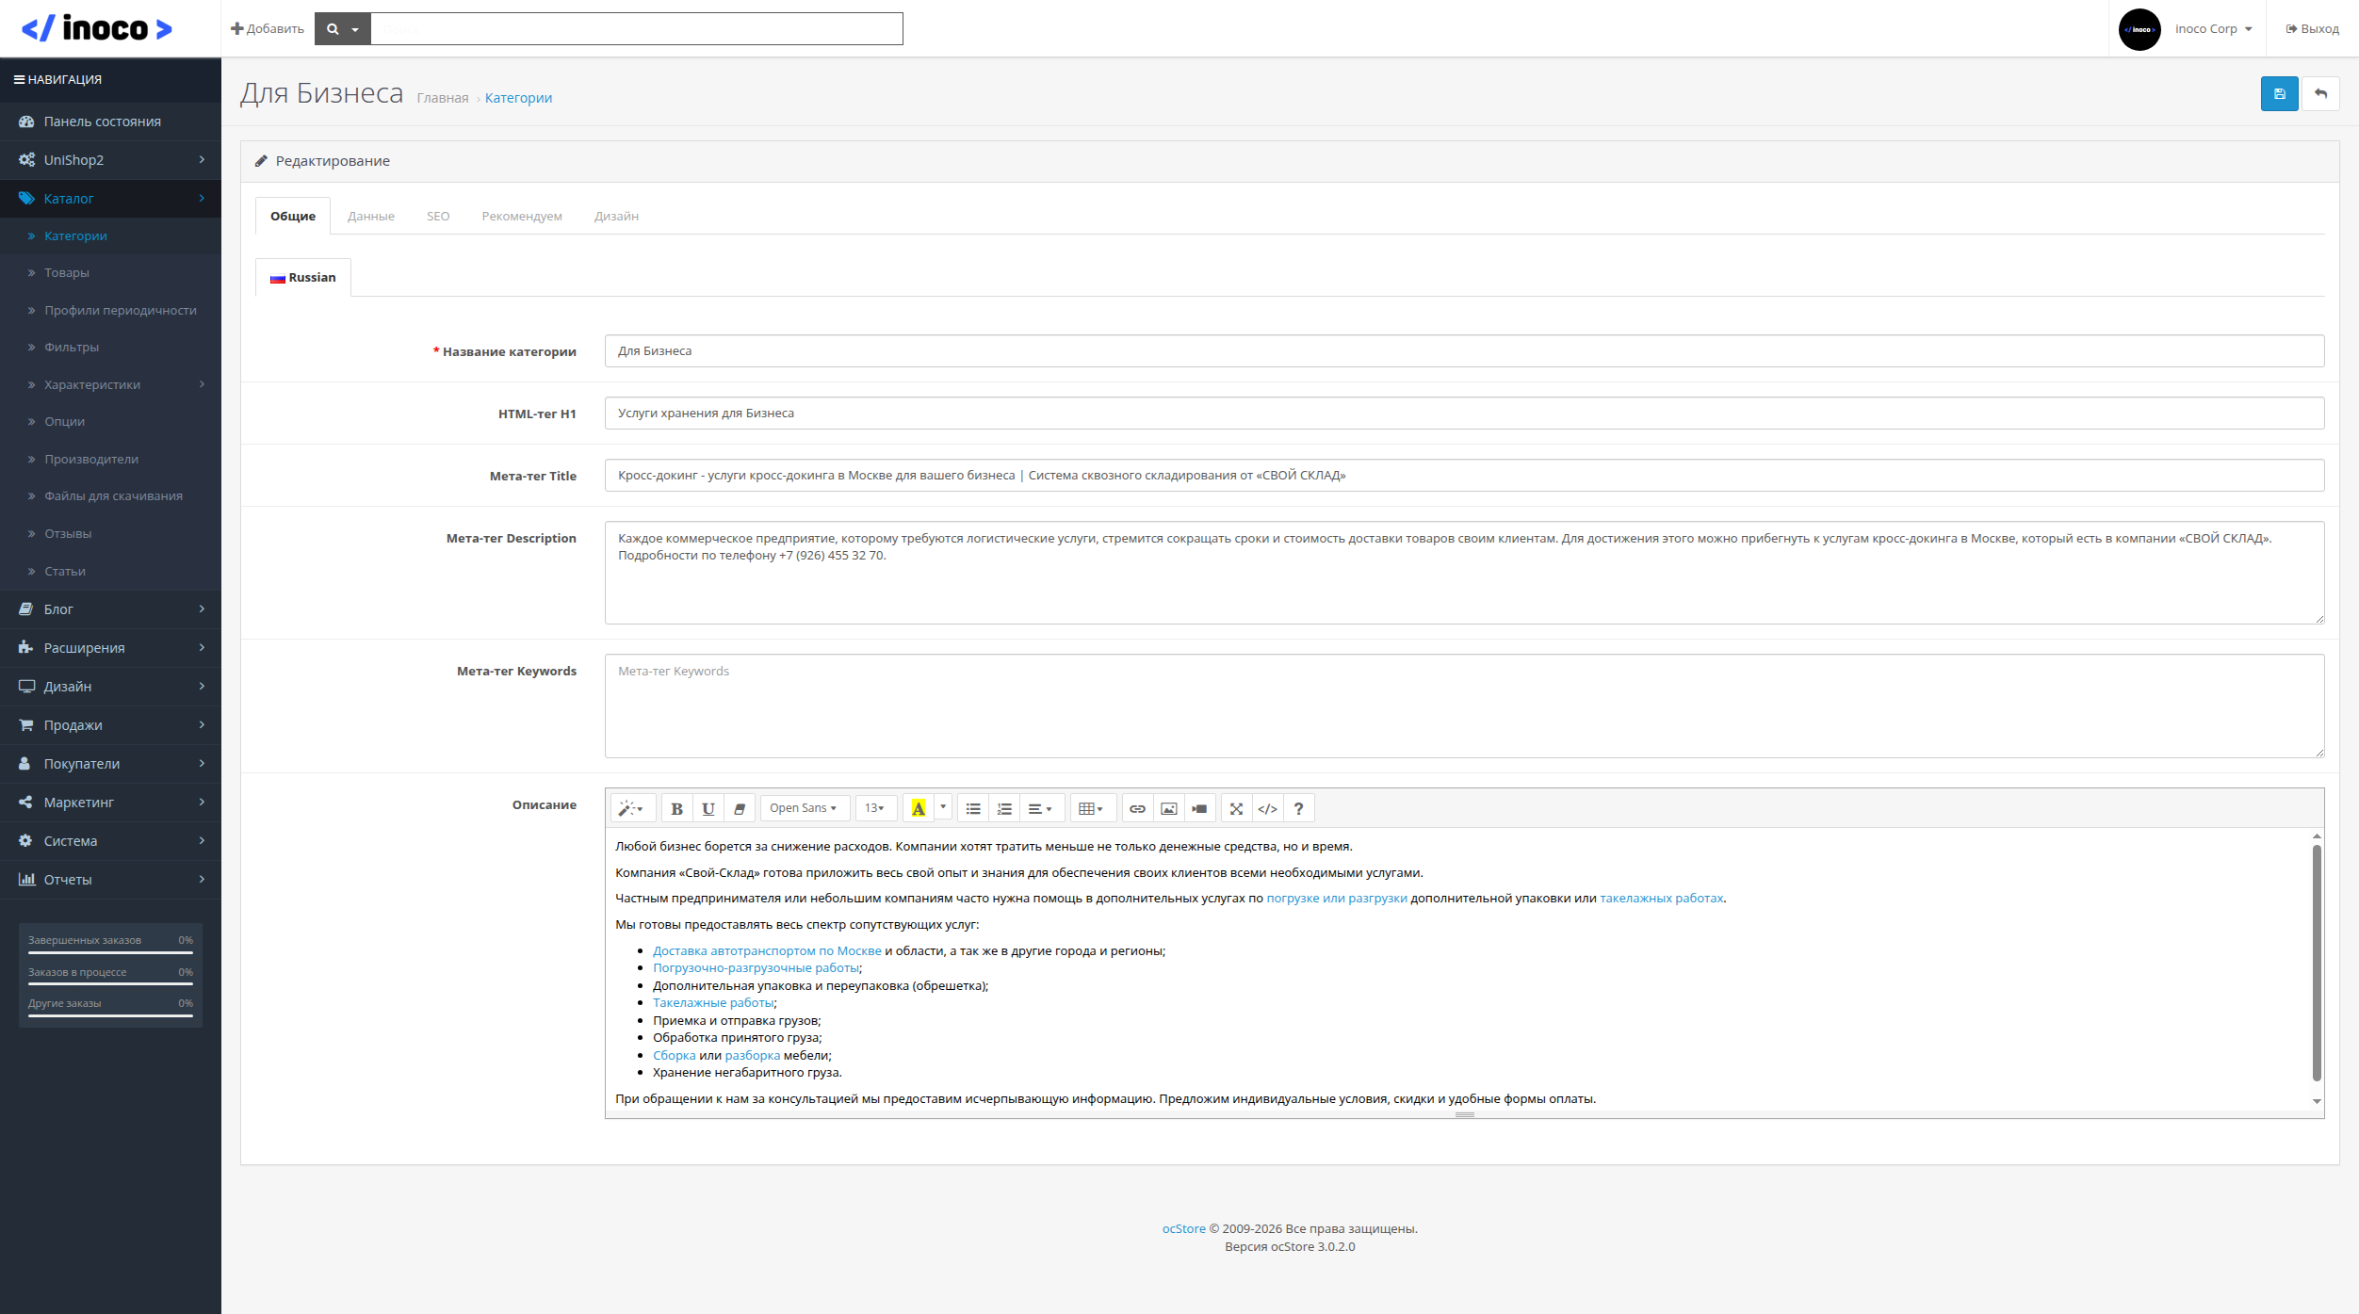
Task: Apply yellow highlight color swatch button
Action: click(x=918, y=808)
